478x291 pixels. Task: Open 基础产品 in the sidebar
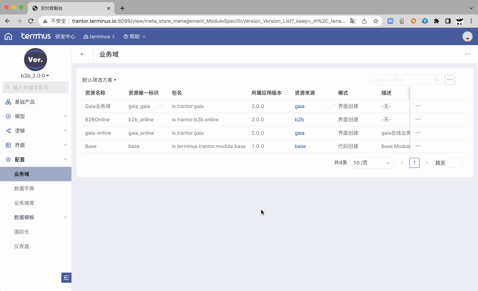pos(36,102)
